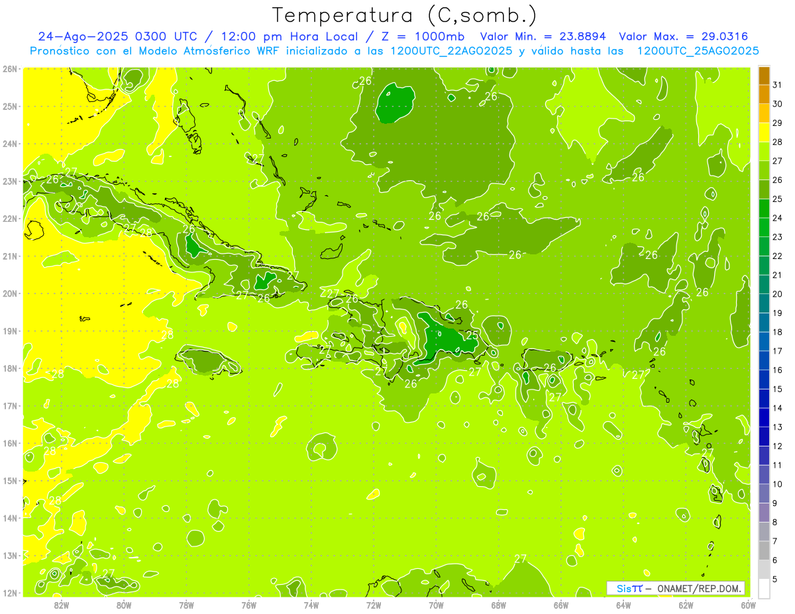Click color bar legend value 20
This screenshot has height=614, width=795.
point(777,294)
